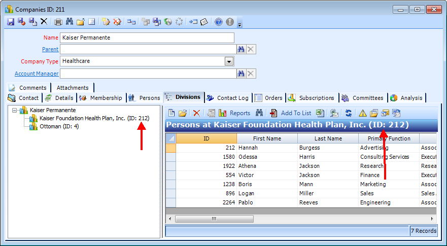Click the Reports button in grid toolbar
This screenshot has height=246, width=447.
(234, 113)
